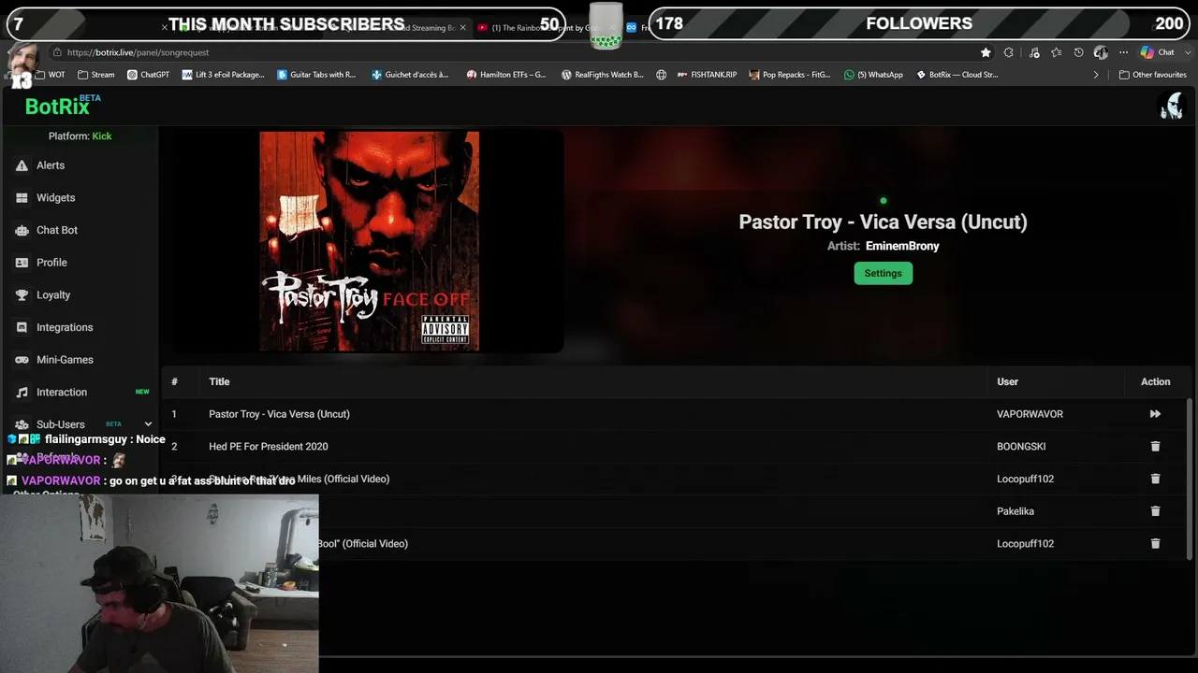The image size is (1198, 673).
Task: Click the Platform: Kick label
Action: [x=80, y=136]
